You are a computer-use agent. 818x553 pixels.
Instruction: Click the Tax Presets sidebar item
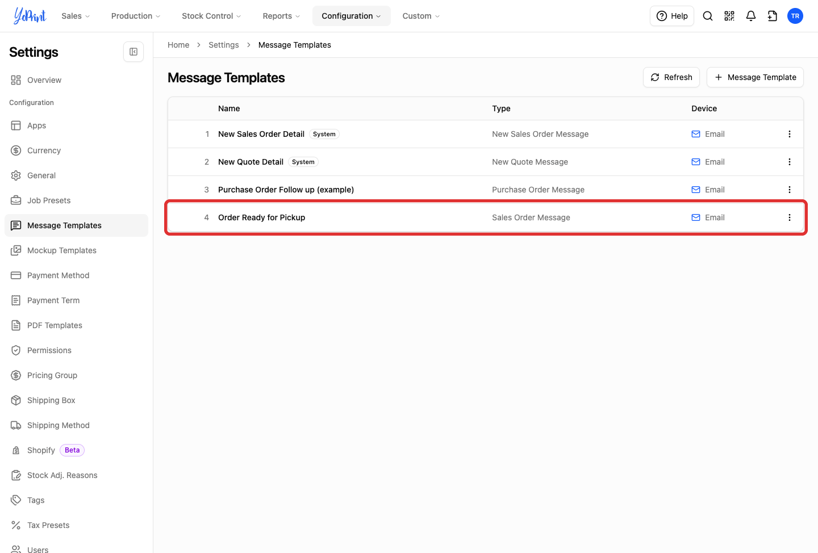point(76,525)
